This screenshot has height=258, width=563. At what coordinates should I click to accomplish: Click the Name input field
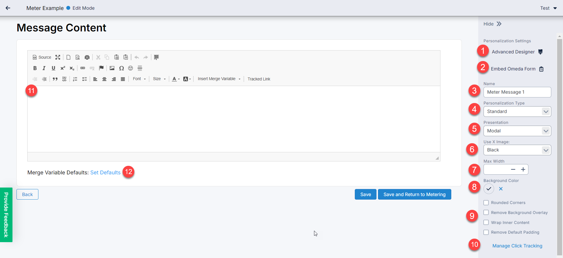point(517,92)
